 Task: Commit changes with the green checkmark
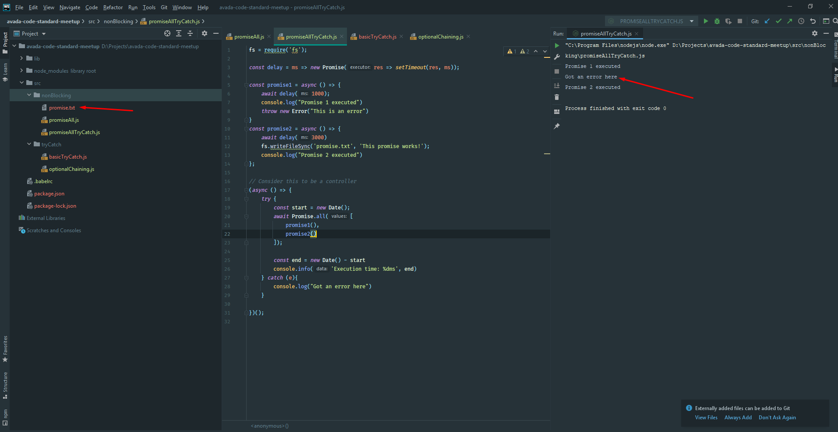point(778,21)
